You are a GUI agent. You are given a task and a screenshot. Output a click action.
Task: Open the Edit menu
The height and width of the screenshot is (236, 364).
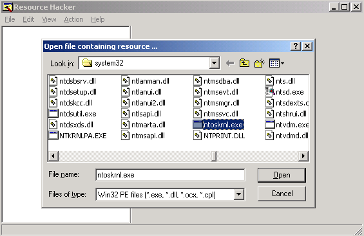pos(28,19)
